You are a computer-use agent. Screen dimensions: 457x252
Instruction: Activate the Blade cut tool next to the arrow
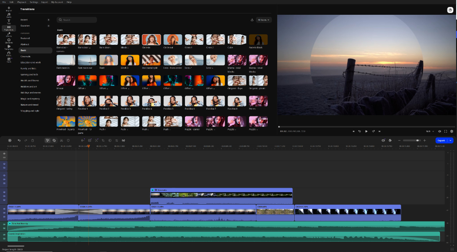[x=54, y=140]
